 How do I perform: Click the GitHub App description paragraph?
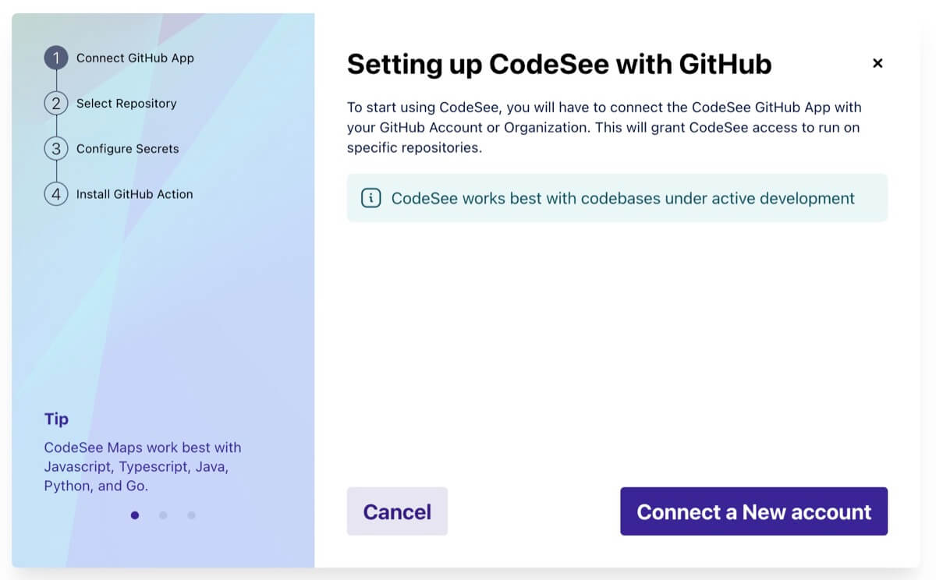[604, 127]
